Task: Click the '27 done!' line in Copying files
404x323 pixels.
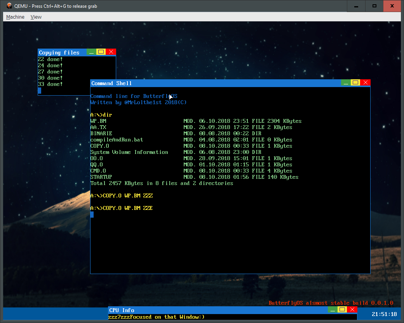Action: tap(50, 72)
